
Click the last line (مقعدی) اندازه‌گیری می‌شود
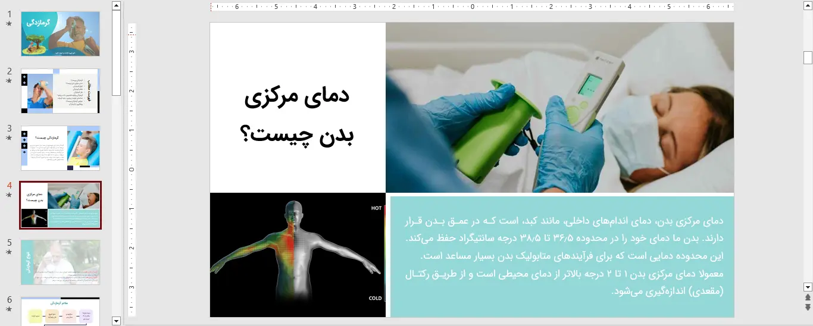pos(667,291)
